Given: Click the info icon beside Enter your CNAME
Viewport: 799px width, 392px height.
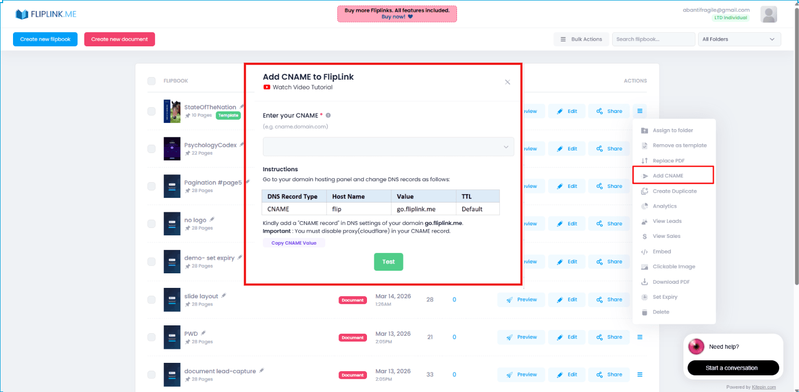Looking at the screenshot, I should (x=328, y=116).
